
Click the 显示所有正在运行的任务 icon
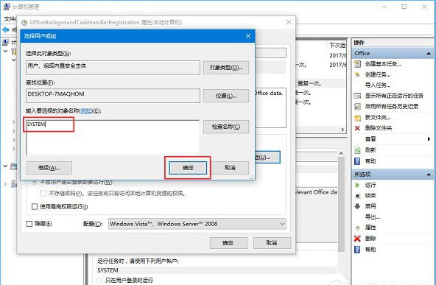pos(357,96)
